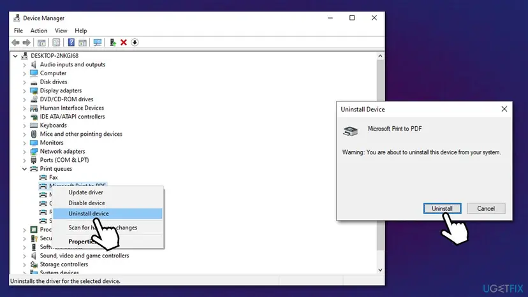Click the printer icon in Uninstall Device dialog
This screenshot has height=297, width=528.
pos(351,131)
